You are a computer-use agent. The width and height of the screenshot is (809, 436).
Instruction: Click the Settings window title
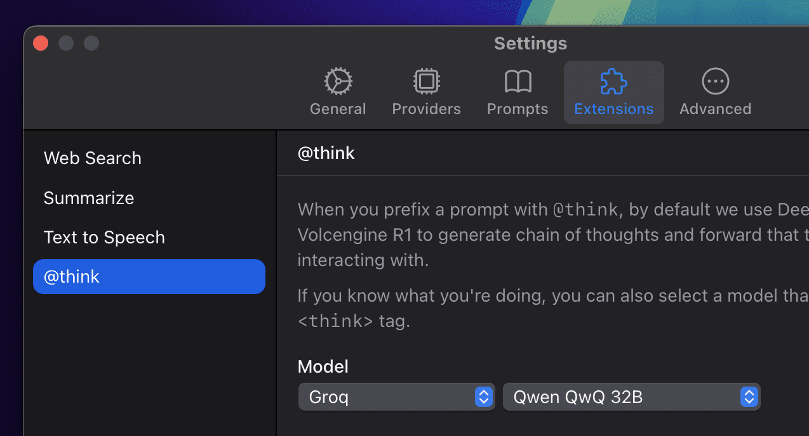tap(530, 43)
